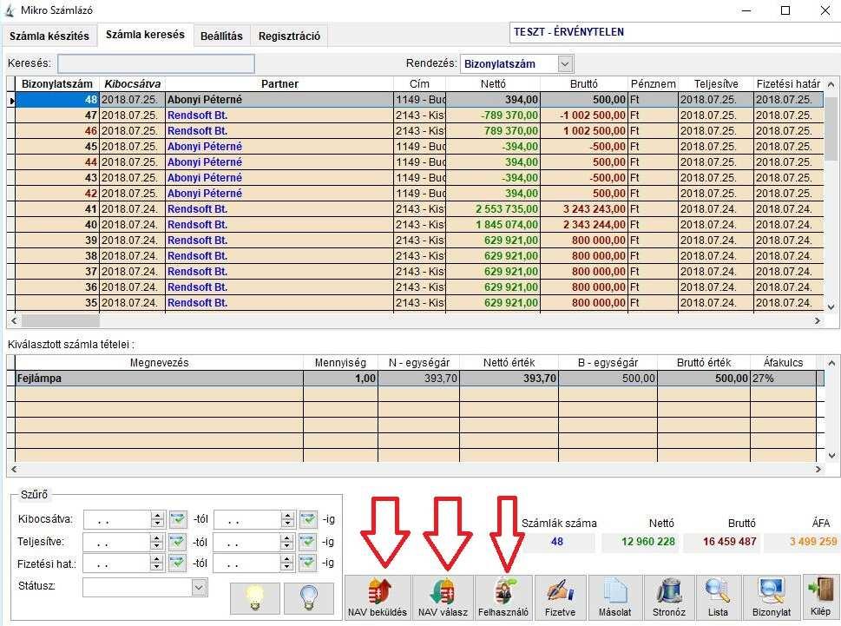The height and width of the screenshot is (626, 841).
Task: Click the Kibocsátva -tól date field
Action: point(117,518)
